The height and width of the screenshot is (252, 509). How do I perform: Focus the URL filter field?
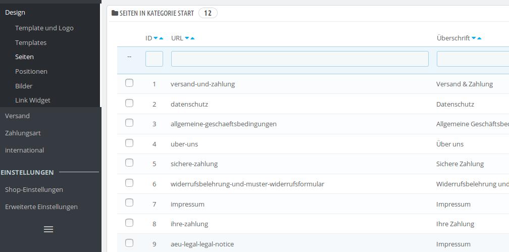point(300,59)
